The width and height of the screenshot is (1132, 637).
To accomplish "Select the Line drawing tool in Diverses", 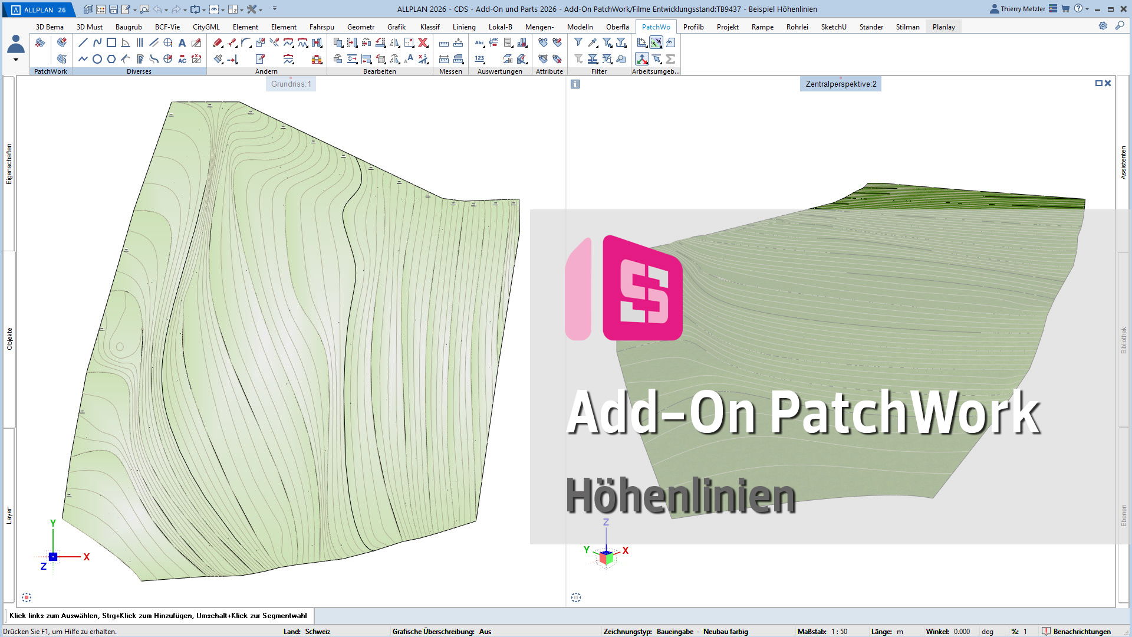I will coord(83,42).
